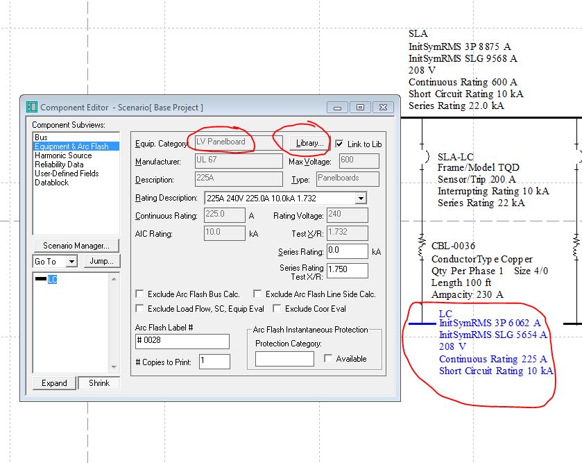Maximize the Component Editor window
The width and height of the screenshot is (582, 463).
coord(361,108)
